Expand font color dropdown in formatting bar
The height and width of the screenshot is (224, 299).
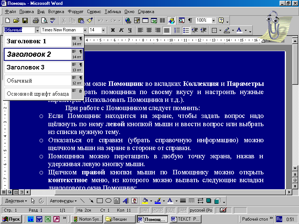coord(246,30)
